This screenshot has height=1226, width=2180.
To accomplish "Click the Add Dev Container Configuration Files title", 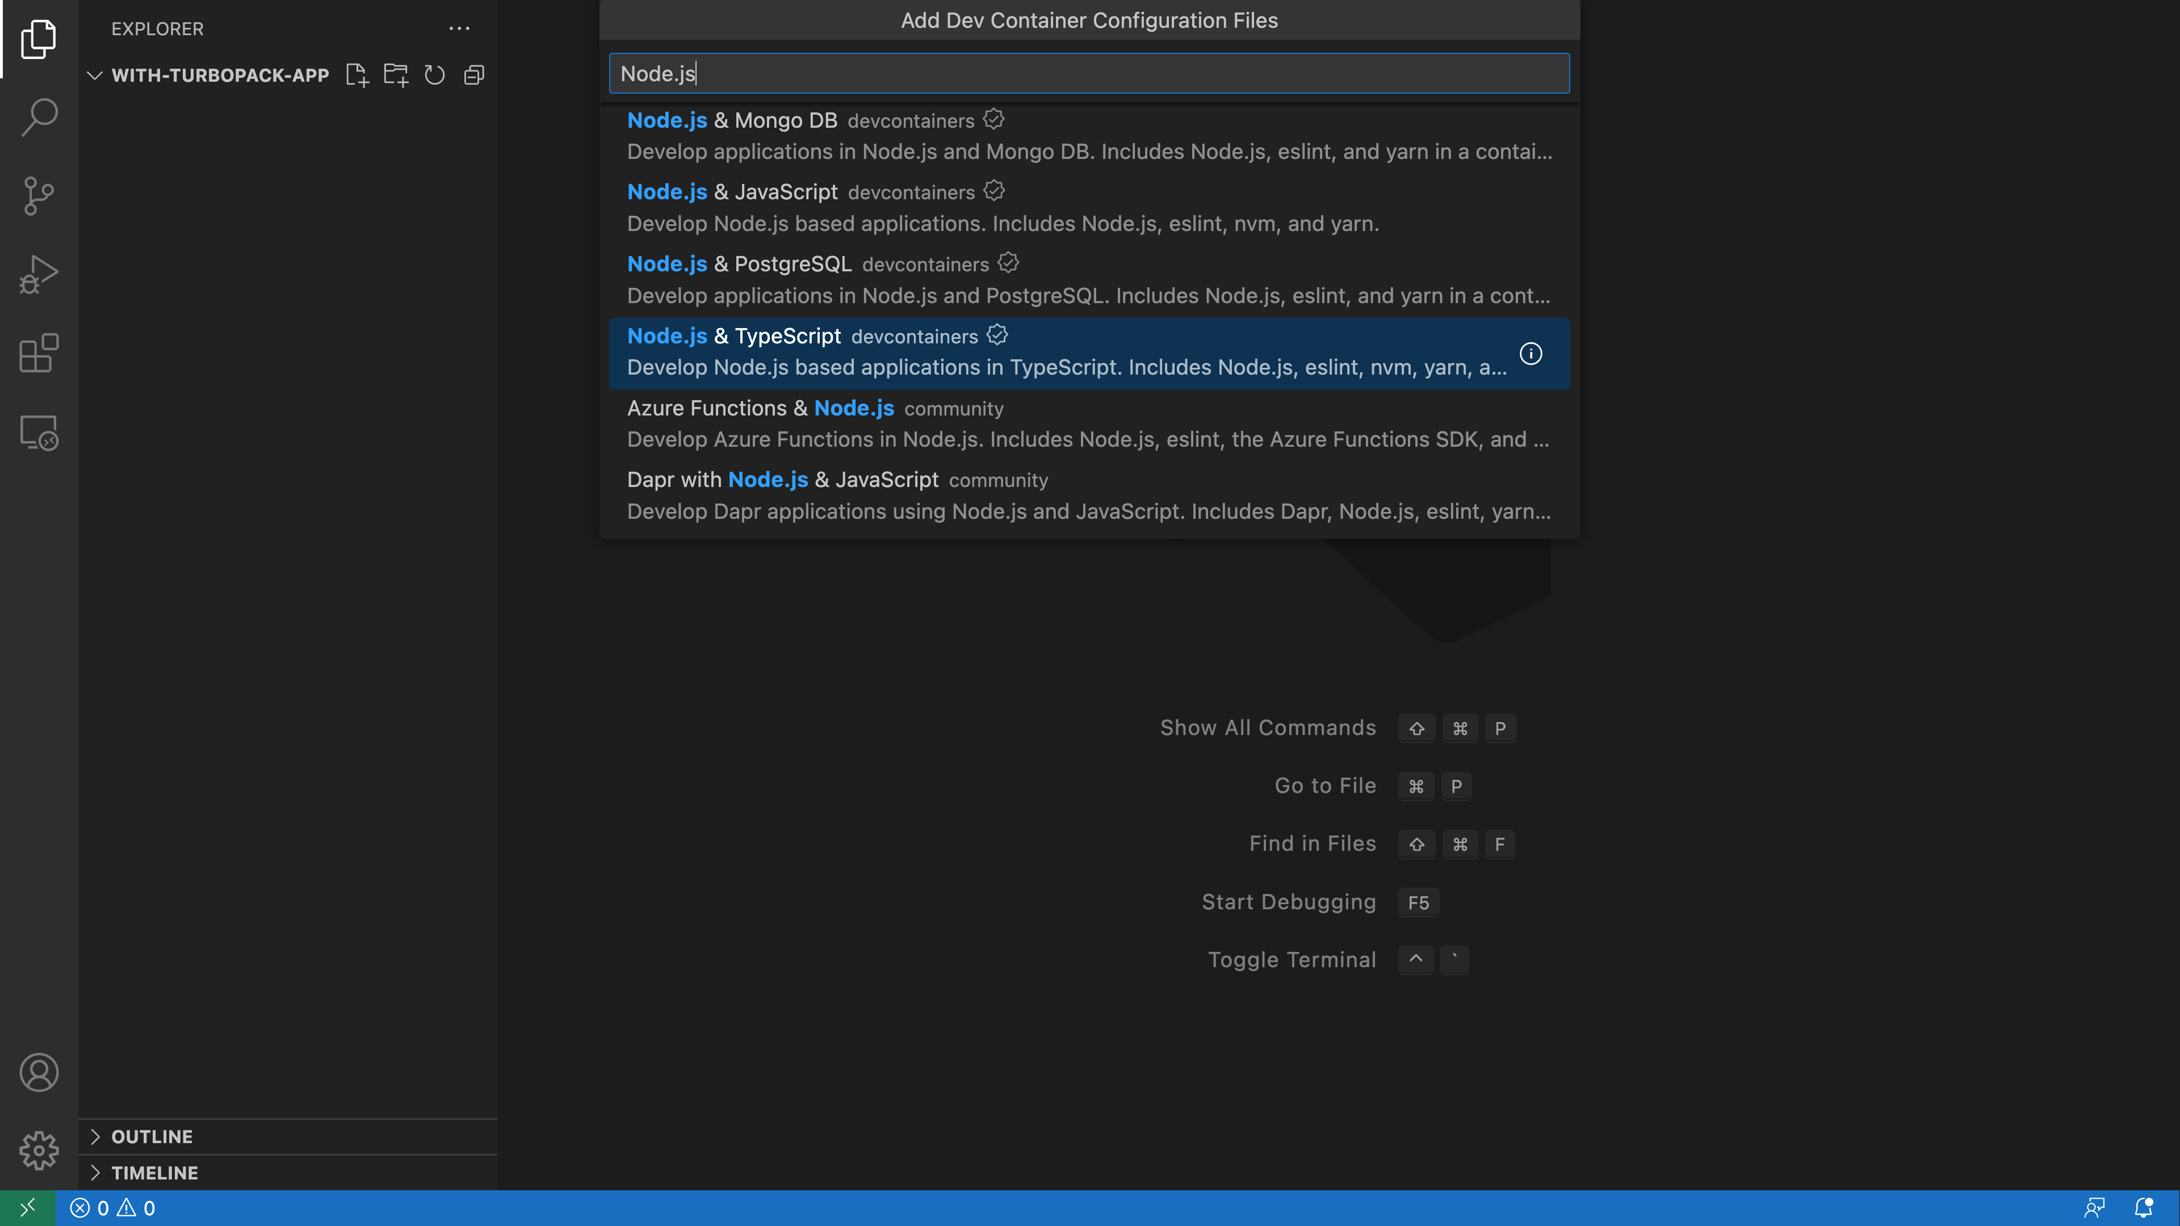I will [1089, 20].
